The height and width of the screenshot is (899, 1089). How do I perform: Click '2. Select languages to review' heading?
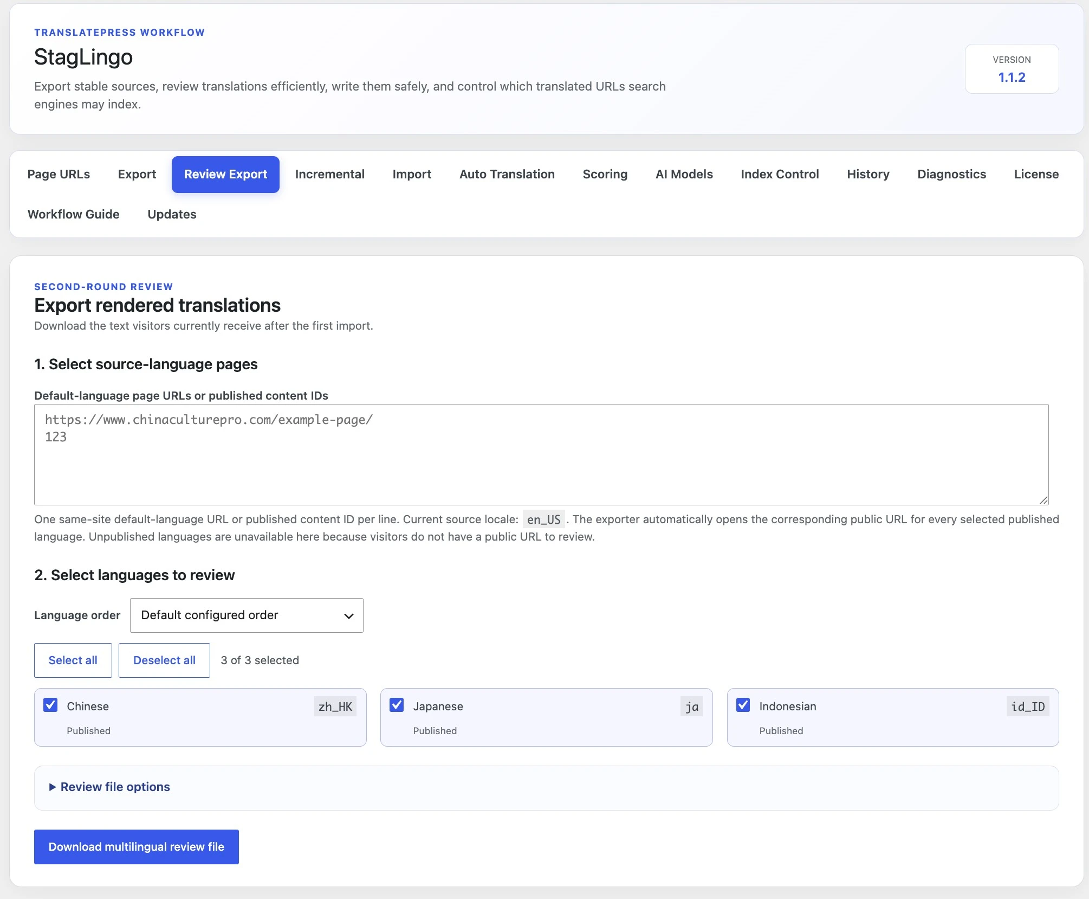point(134,575)
